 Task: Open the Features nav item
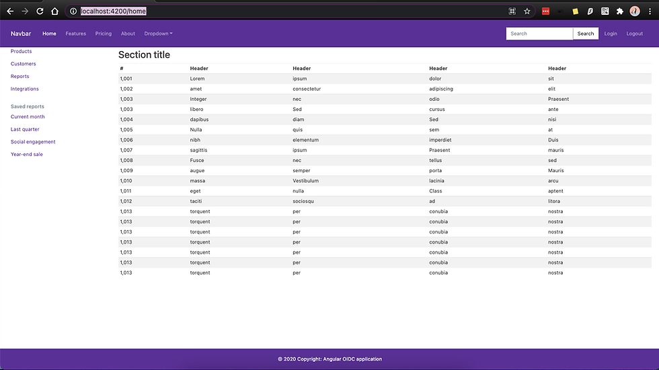pyautogui.click(x=75, y=34)
